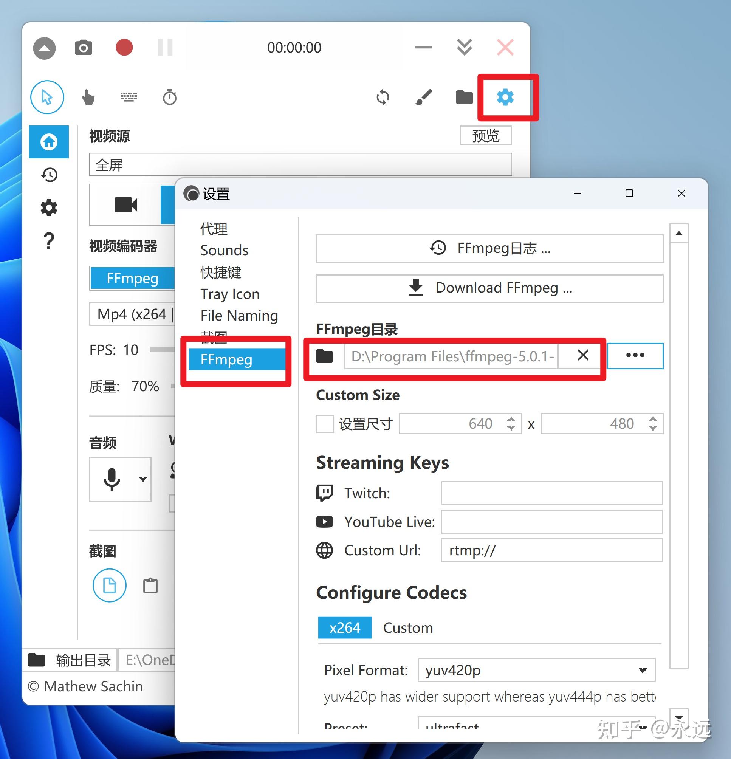The width and height of the screenshot is (731, 759).
Task: Click the Twitch stream key field
Action: click(x=552, y=493)
